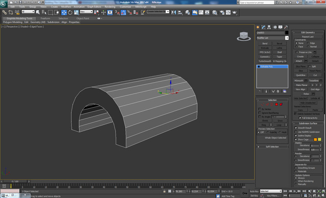Open the Rendering menu
Image resolution: width=326 pixels, height=198 pixels.
pyautogui.click(x=110, y=7)
